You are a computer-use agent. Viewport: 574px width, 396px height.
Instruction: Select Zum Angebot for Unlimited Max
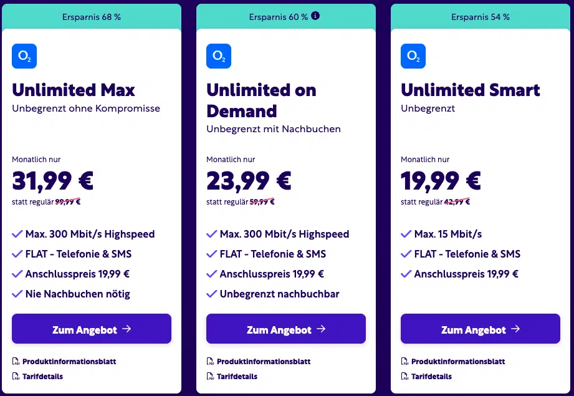(x=92, y=329)
